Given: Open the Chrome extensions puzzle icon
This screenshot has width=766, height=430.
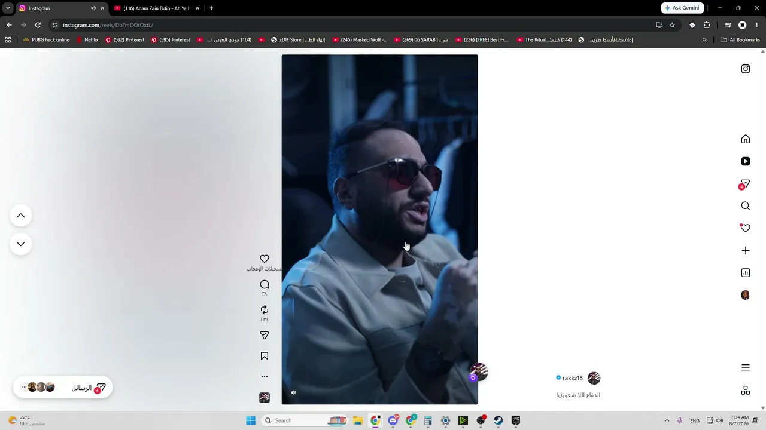Looking at the screenshot, I should coord(707,25).
